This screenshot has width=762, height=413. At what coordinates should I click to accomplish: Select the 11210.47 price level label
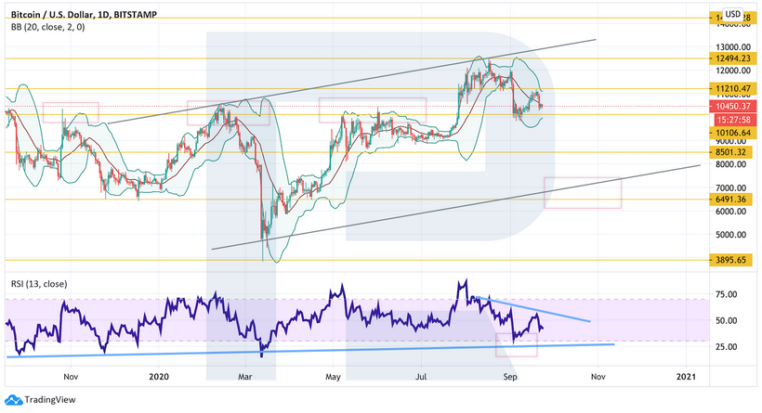tap(732, 88)
